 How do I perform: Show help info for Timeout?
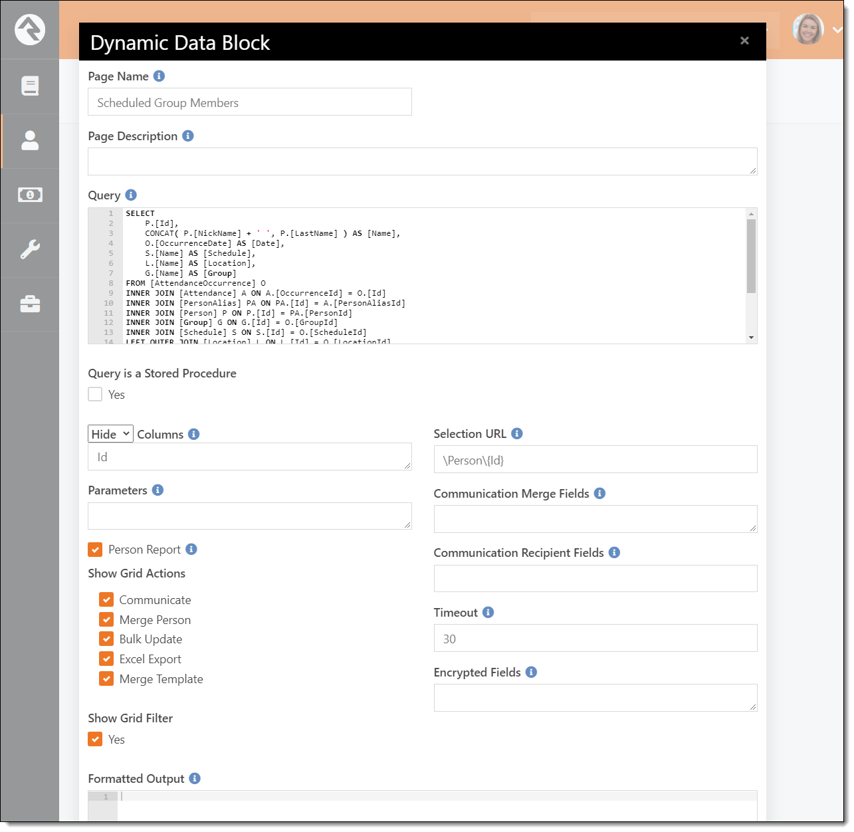pos(488,612)
